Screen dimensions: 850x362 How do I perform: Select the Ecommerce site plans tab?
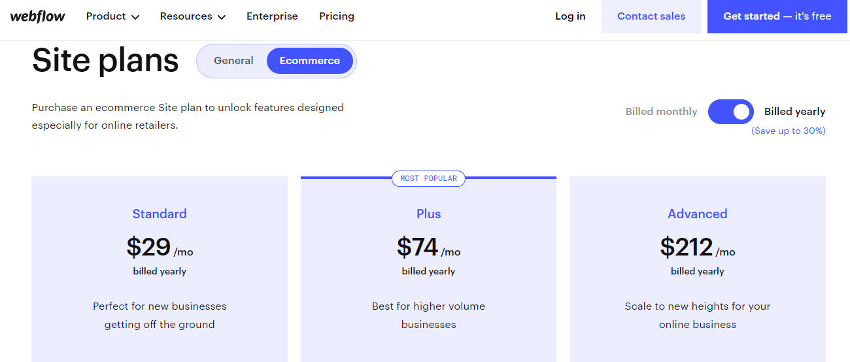(310, 61)
